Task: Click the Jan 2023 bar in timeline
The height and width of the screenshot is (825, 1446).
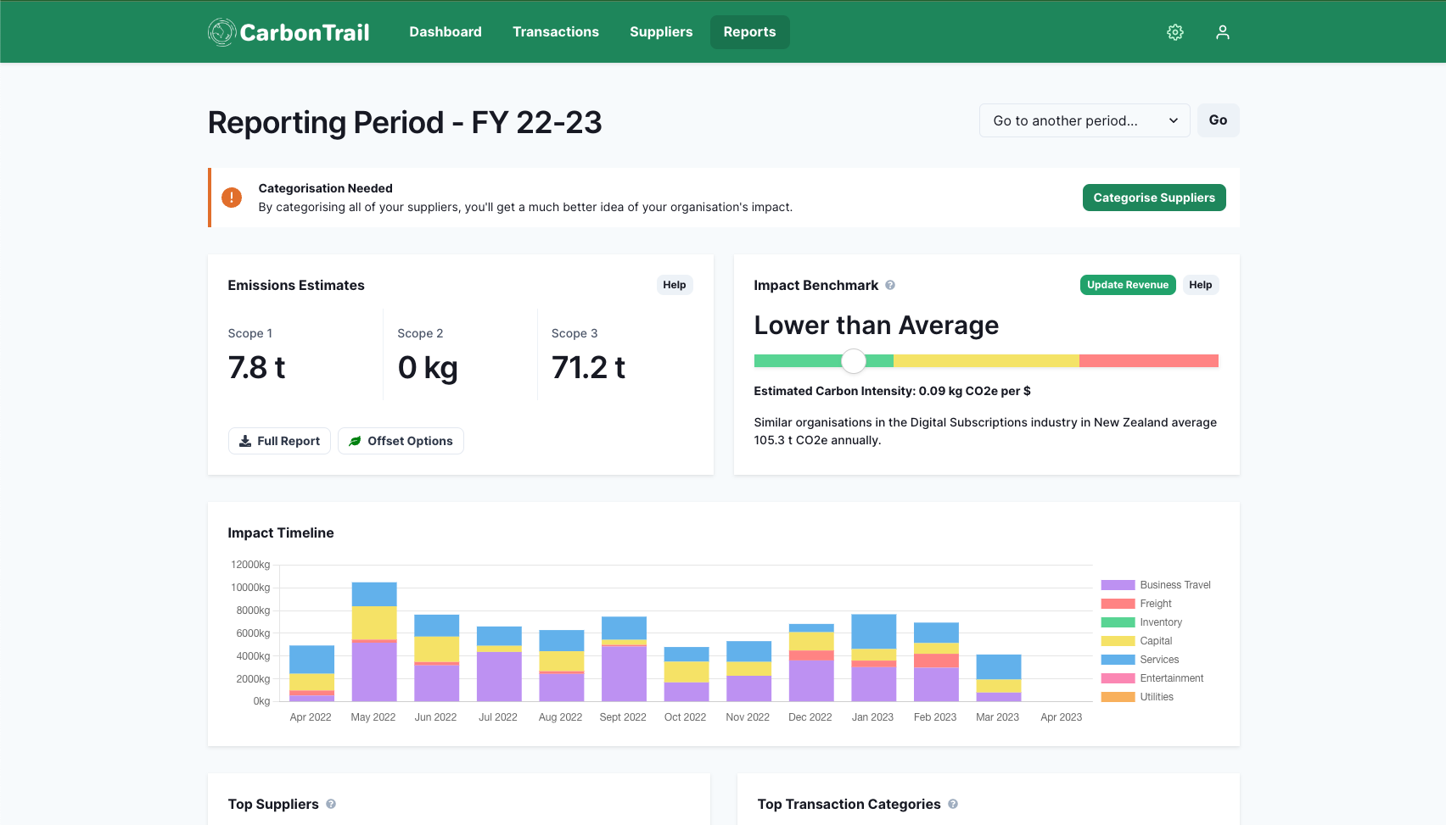Action: pos(874,658)
